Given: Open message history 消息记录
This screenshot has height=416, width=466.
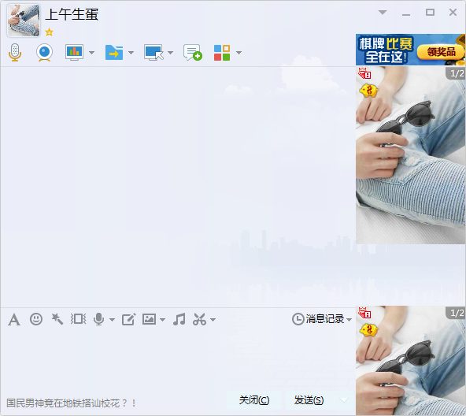Looking at the screenshot, I should coord(318,319).
